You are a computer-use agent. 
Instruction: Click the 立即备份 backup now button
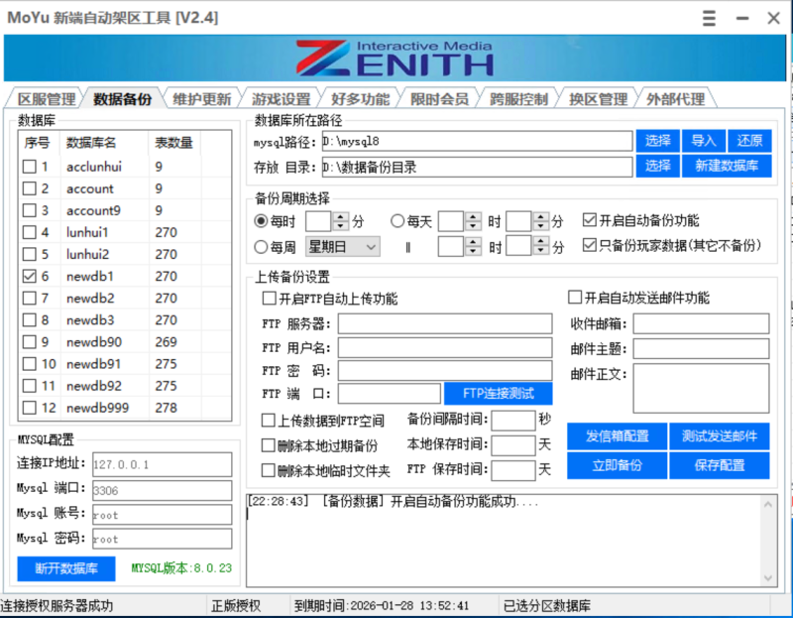coord(617,464)
